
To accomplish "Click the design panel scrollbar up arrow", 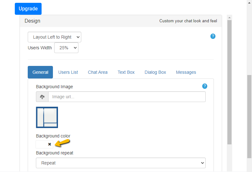I will tap(229, 18).
